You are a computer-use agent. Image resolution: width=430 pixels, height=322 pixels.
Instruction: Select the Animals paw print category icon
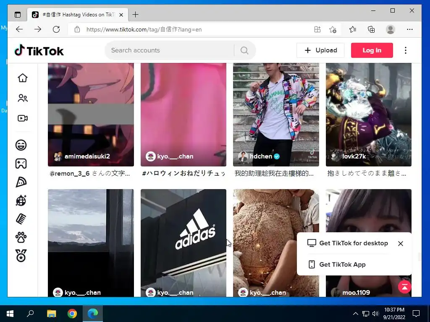pos(21,237)
